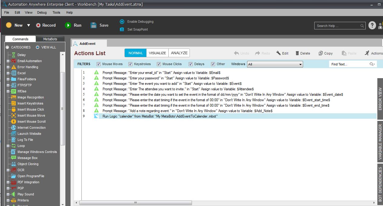
Task: Open the Debug menu
Action: [42, 12]
